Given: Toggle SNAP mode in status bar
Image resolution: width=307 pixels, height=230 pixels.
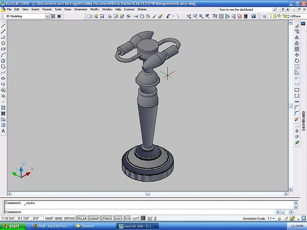Looking at the screenshot, I should click(49, 219).
